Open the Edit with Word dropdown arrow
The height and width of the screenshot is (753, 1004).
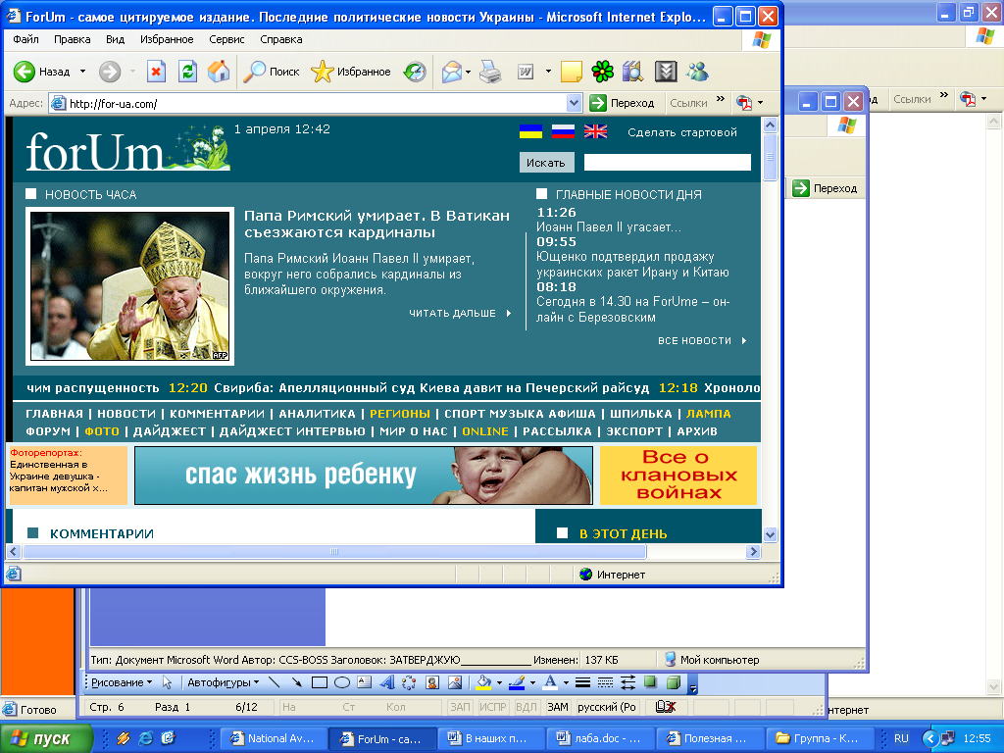tap(548, 72)
